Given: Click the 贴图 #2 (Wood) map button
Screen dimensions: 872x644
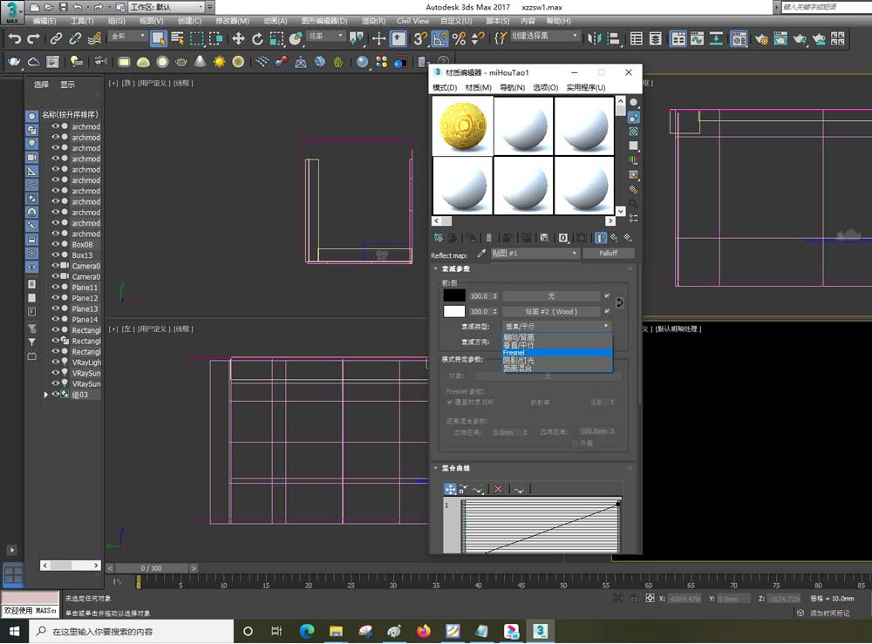Looking at the screenshot, I should pos(550,311).
